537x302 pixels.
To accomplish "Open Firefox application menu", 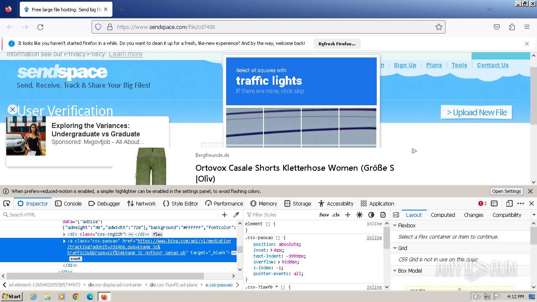I will 527,27.
